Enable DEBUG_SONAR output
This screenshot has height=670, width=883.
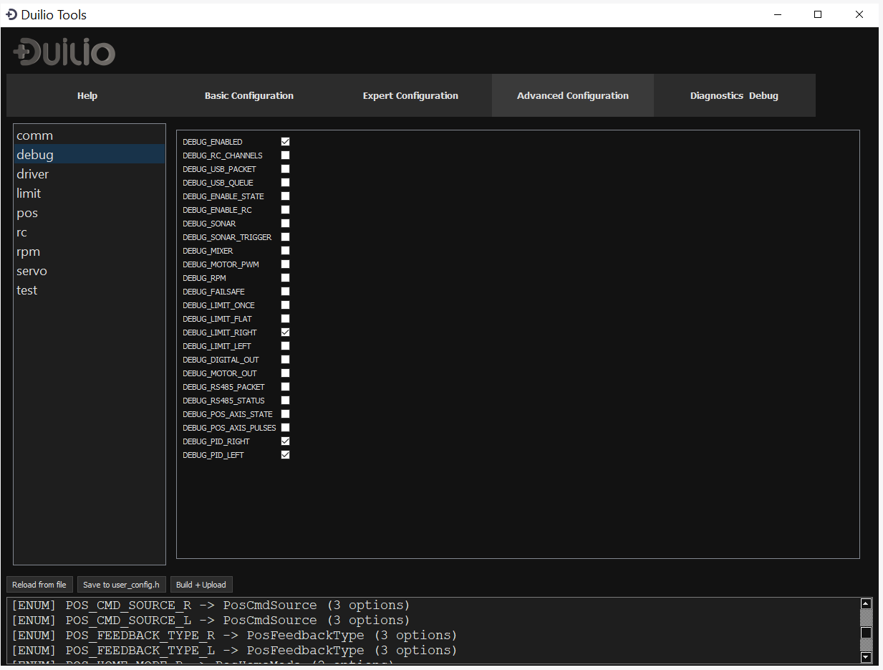point(285,223)
